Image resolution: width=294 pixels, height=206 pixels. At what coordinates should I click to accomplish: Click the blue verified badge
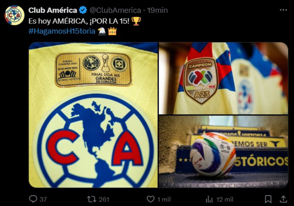click(83, 10)
